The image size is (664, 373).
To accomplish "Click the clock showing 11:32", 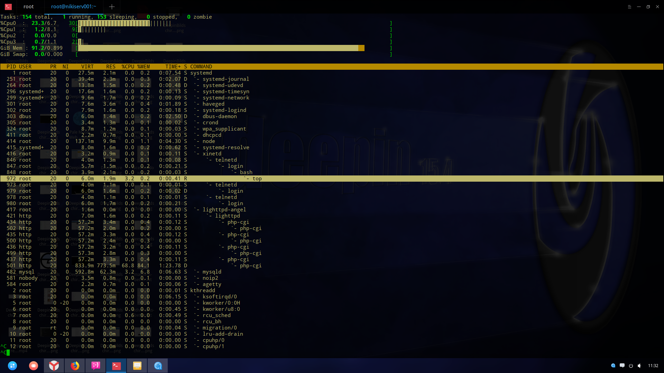I will [653, 366].
